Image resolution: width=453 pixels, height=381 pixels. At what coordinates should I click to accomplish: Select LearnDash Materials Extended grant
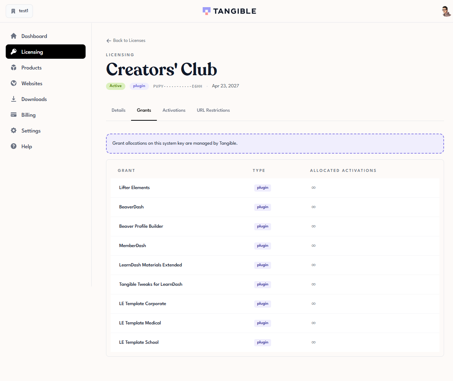tap(275, 265)
